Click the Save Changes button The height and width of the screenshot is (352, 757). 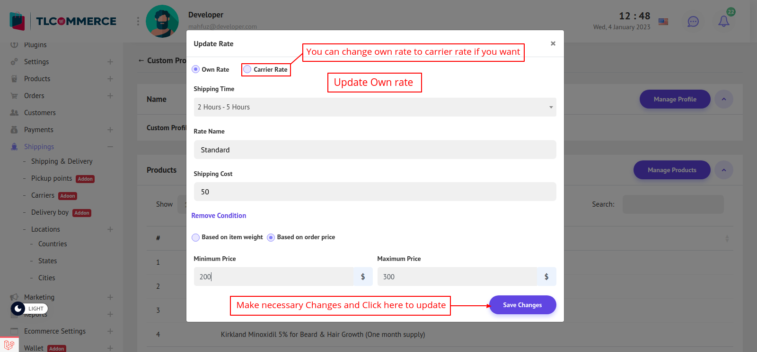(x=522, y=305)
